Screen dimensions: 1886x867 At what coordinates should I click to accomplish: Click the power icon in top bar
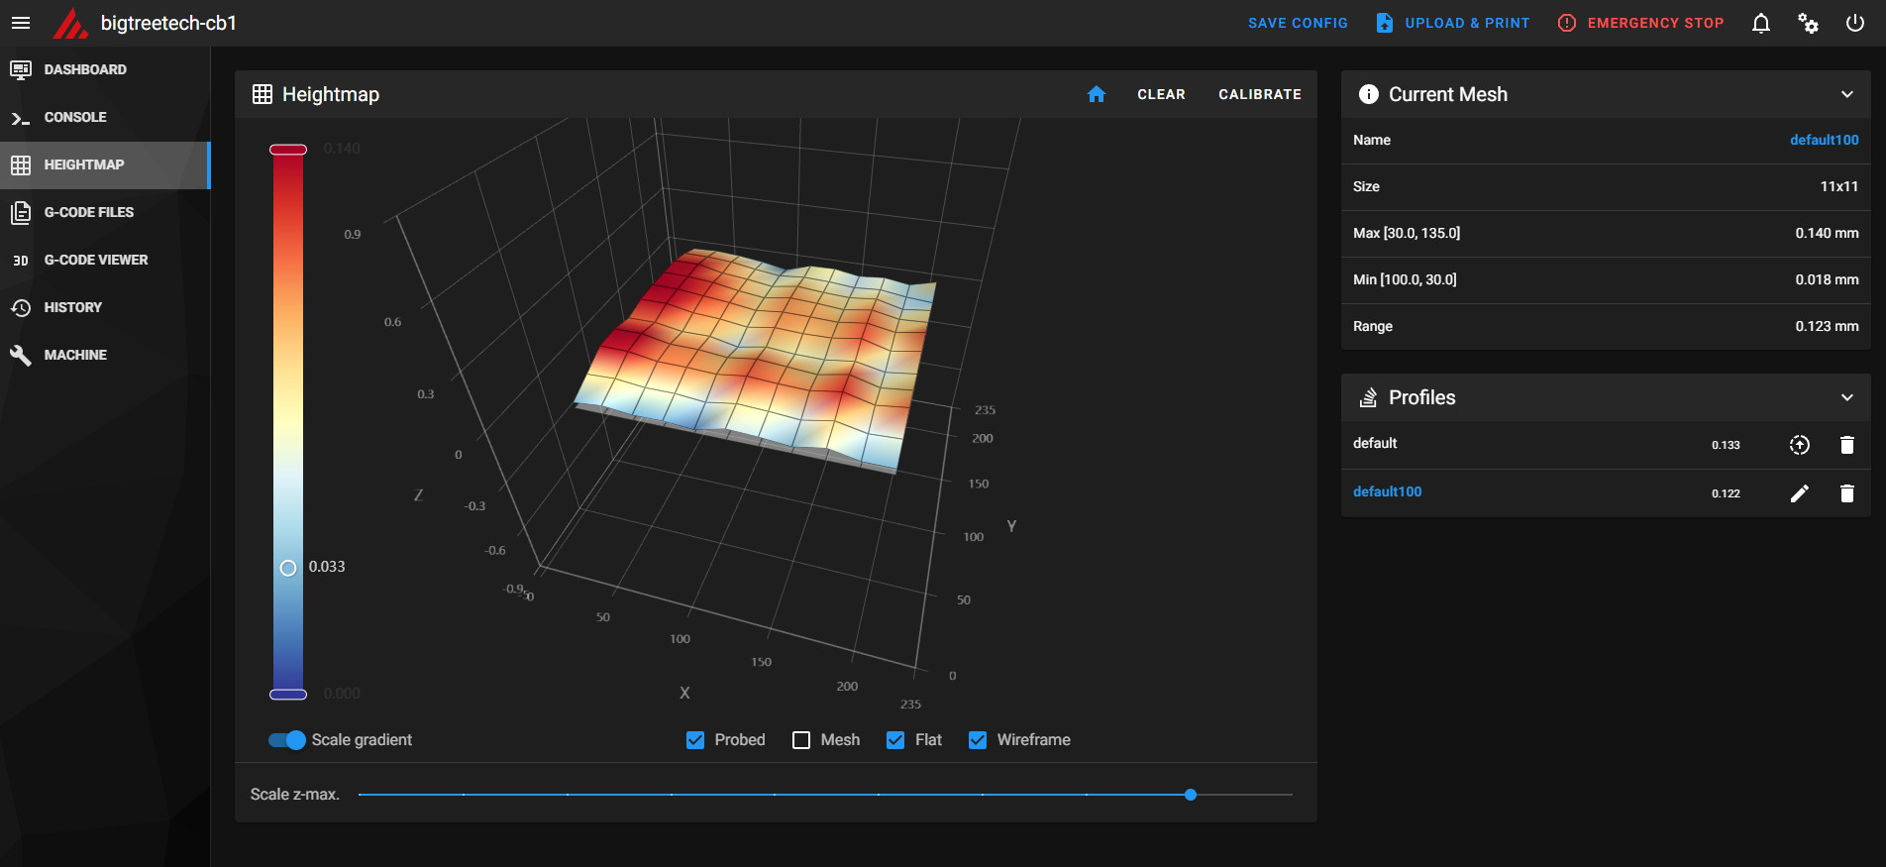1855,23
